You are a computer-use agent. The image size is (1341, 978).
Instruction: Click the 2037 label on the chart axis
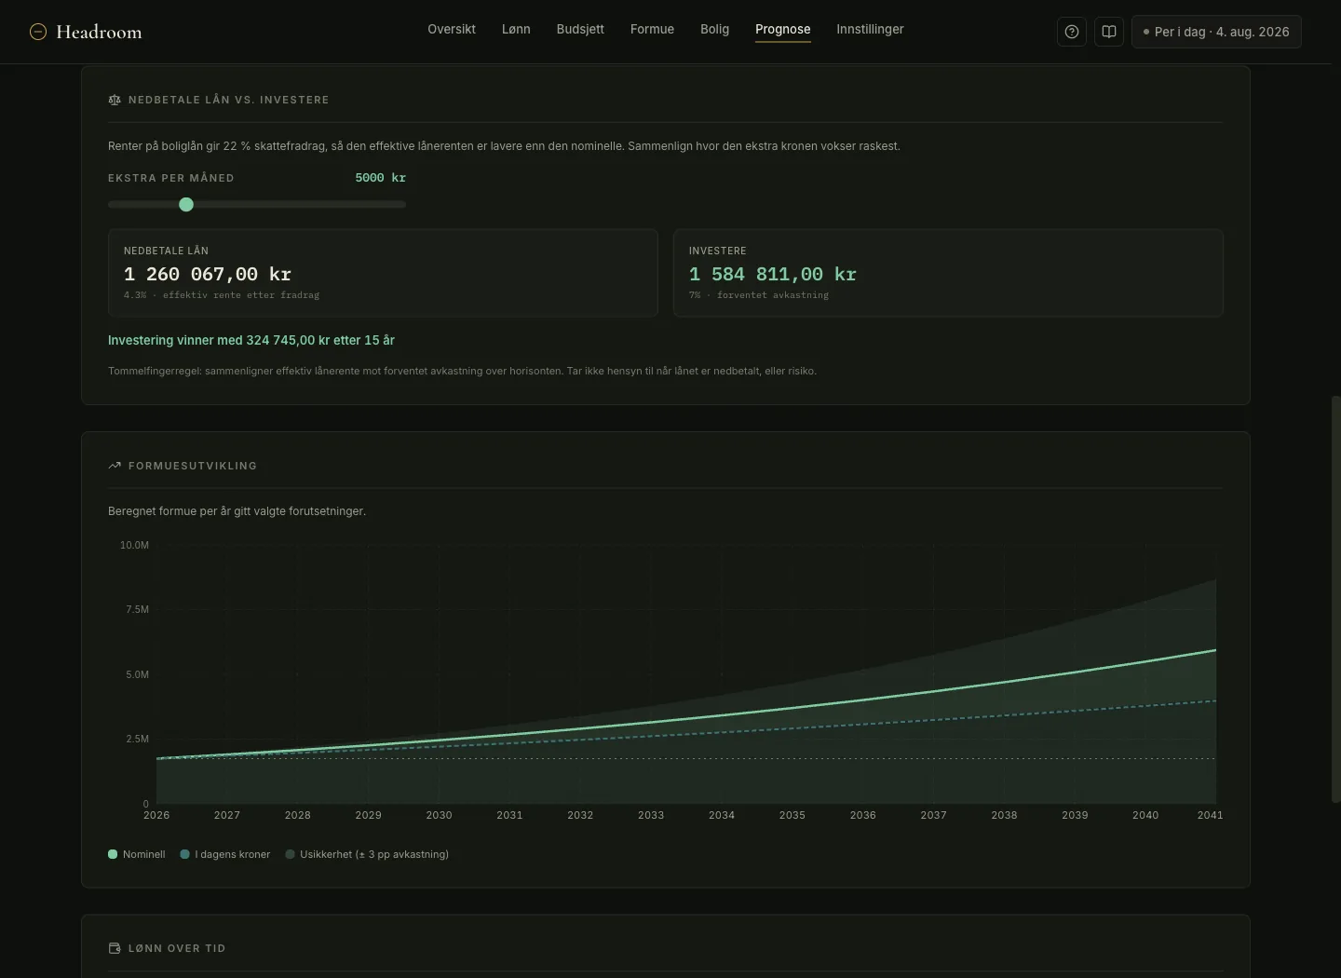click(933, 815)
